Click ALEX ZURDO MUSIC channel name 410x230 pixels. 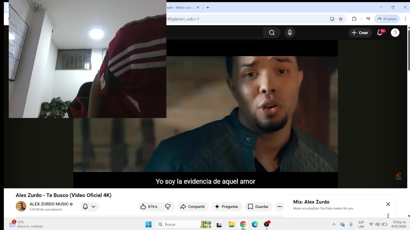49,204
